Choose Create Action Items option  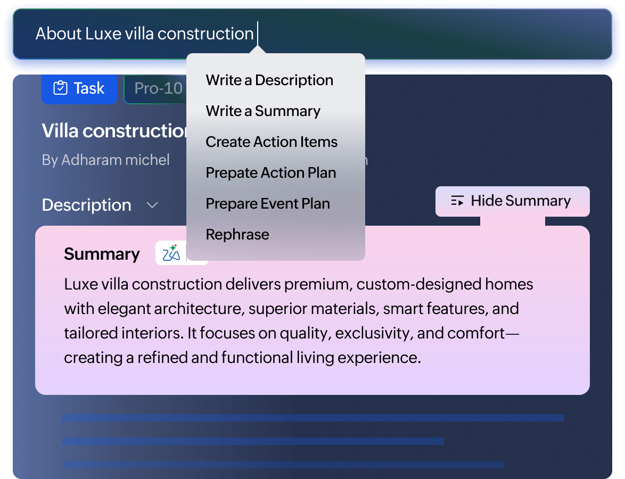pyautogui.click(x=271, y=142)
